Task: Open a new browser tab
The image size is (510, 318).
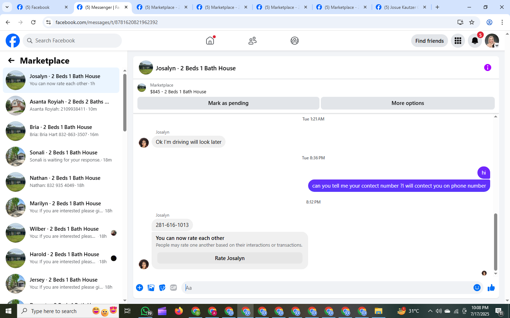Action: pyautogui.click(x=437, y=7)
